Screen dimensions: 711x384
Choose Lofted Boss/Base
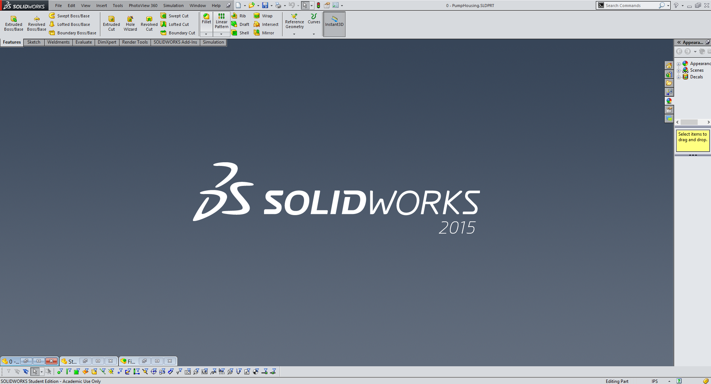point(70,24)
